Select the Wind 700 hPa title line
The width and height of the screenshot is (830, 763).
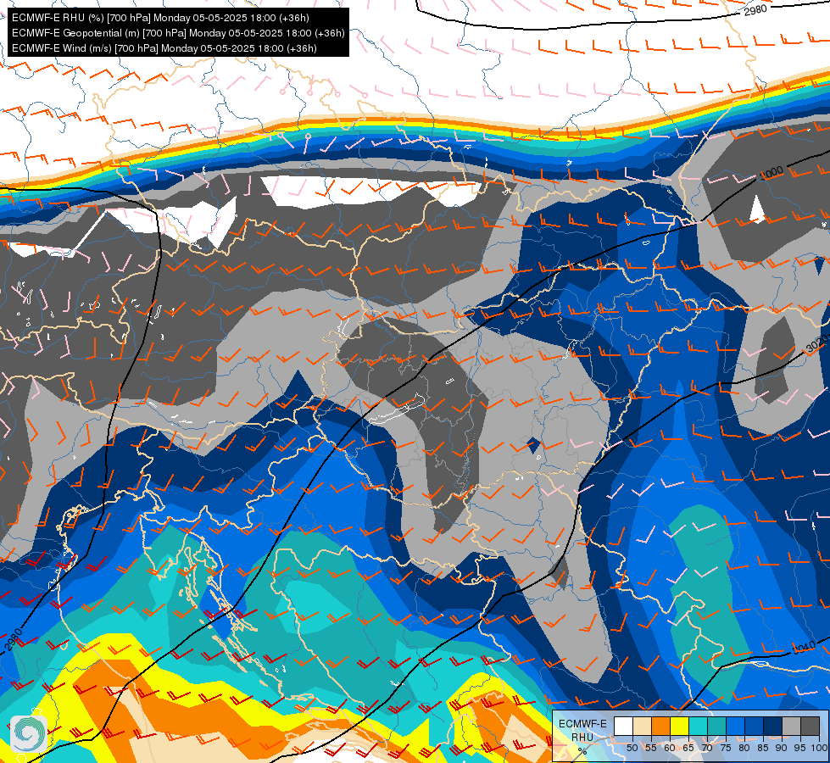pos(164,48)
